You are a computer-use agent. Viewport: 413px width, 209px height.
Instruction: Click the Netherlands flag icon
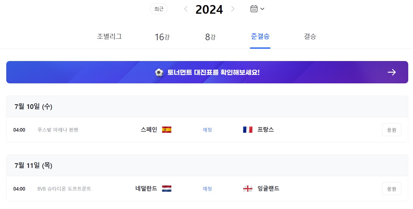tap(167, 188)
